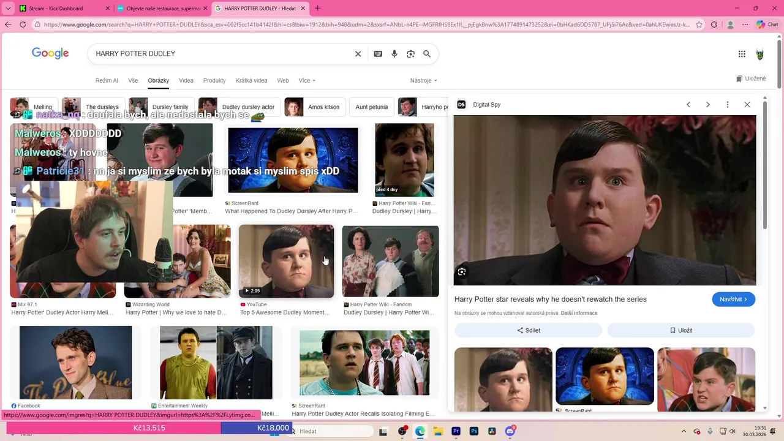Go back with the browser back arrow
The image size is (784, 441).
coord(8,24)
